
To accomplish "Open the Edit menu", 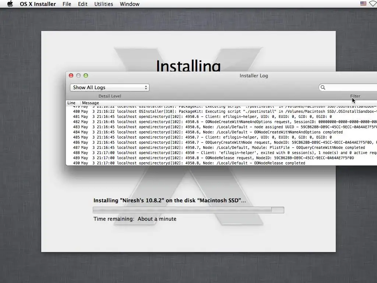I will click(83, 4).
